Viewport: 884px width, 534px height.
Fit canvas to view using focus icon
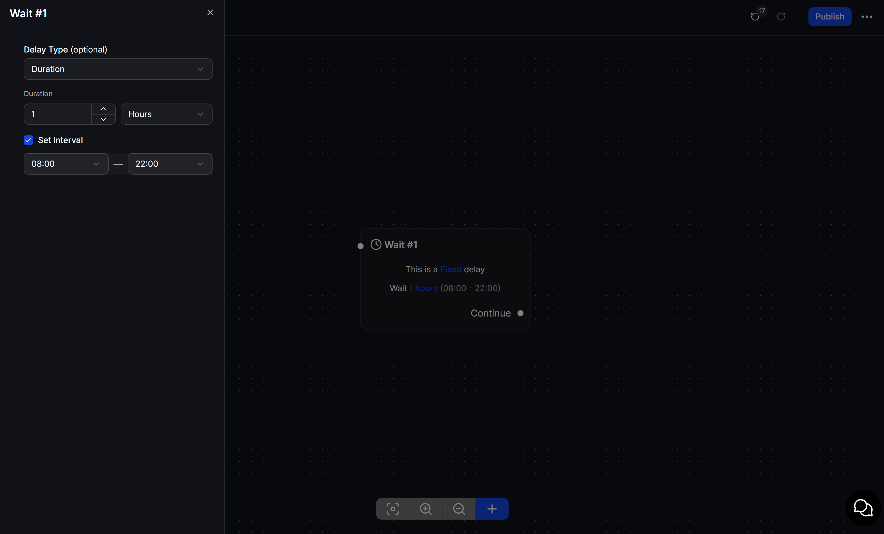pos(392,509)
